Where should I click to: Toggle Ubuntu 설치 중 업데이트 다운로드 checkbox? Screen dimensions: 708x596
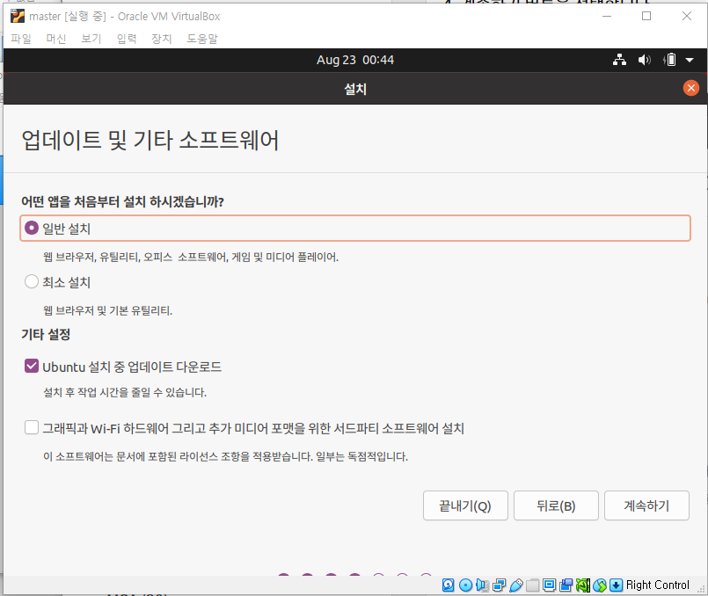(32, 366)
